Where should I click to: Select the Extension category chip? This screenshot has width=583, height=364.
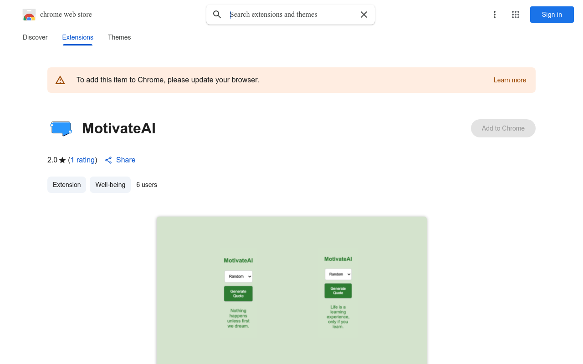click(66, 185)
